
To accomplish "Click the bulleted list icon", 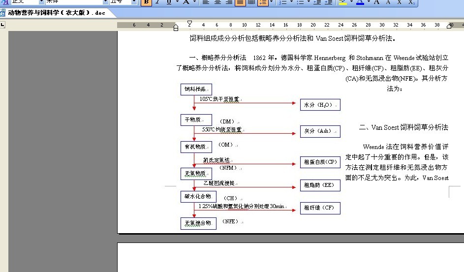I will (x=299, y=2).
